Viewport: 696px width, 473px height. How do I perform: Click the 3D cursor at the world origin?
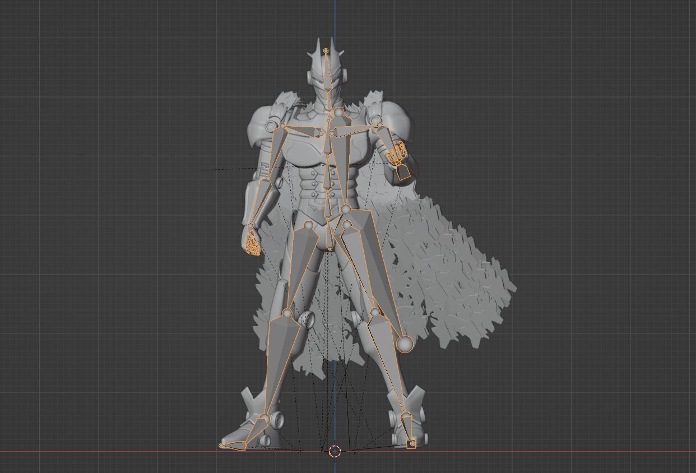click(x=335, y=451)
